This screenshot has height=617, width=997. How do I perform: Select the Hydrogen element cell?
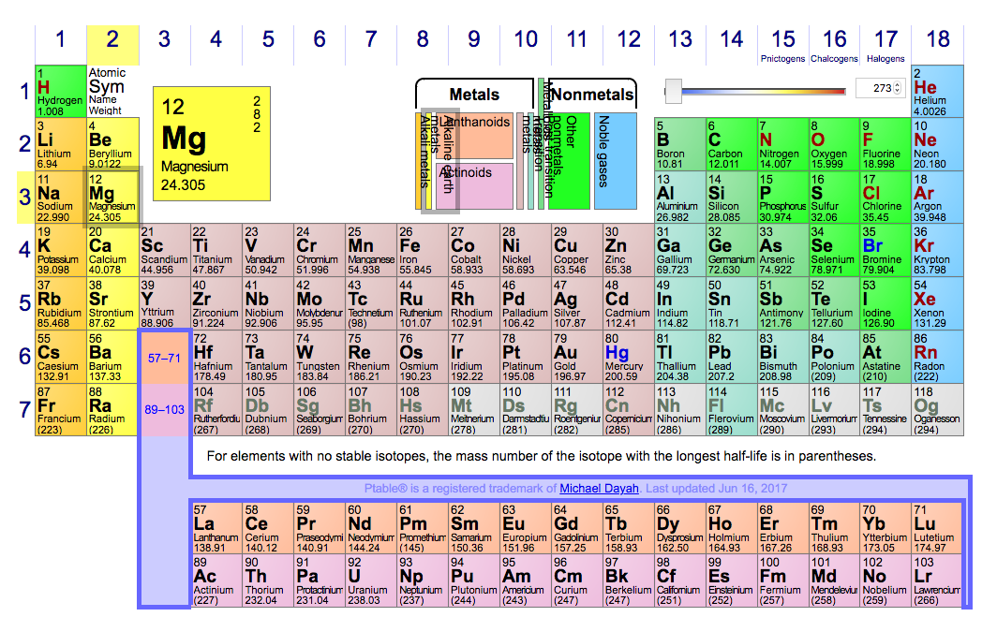[x=60, y=91]
